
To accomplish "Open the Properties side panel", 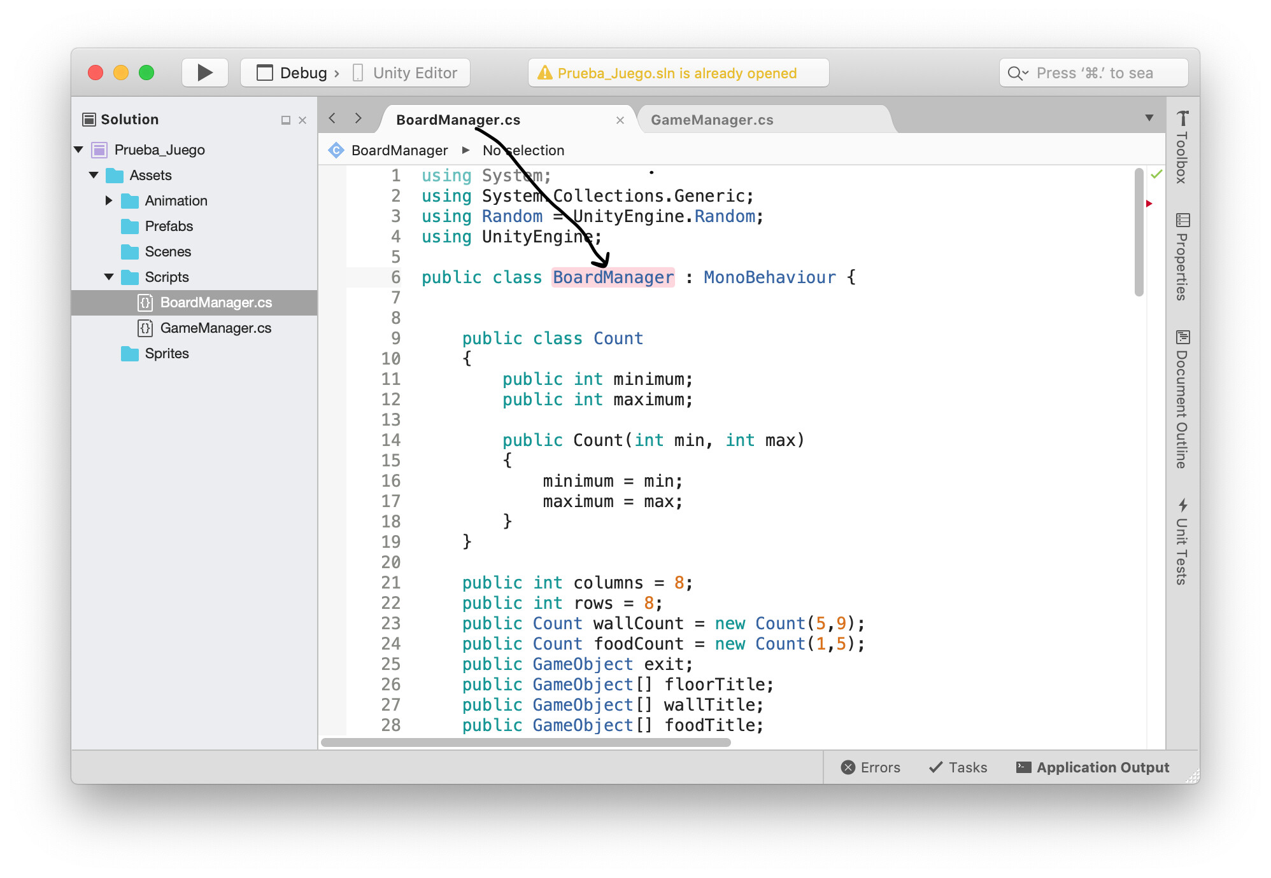I will tap(1182, 257).
